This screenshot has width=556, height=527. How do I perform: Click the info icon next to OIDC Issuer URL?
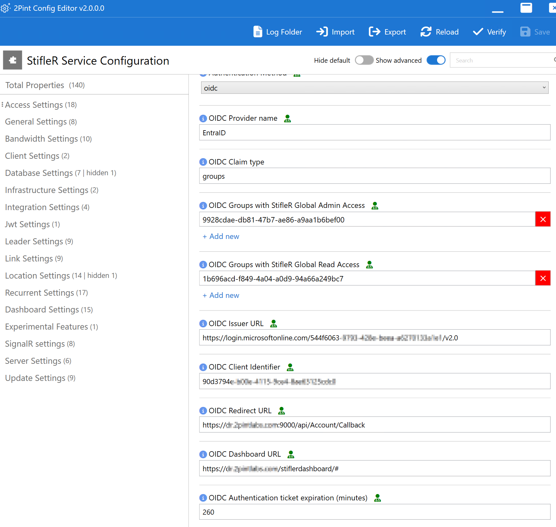(203, 324)
